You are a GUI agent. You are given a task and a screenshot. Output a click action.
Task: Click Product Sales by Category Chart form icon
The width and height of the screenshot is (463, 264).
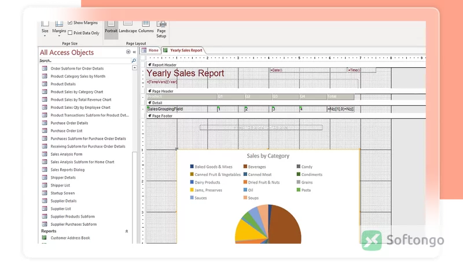(45, 92)
